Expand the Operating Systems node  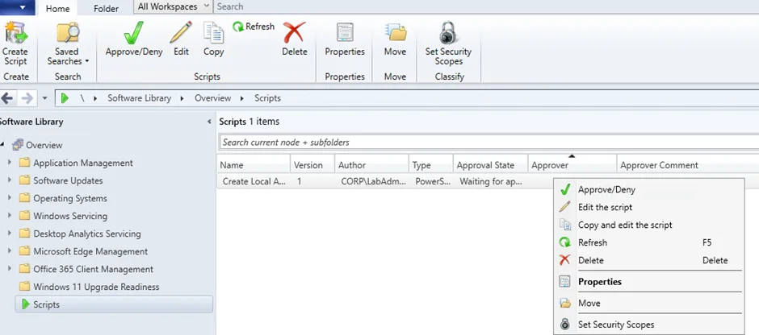pos(10,198)
